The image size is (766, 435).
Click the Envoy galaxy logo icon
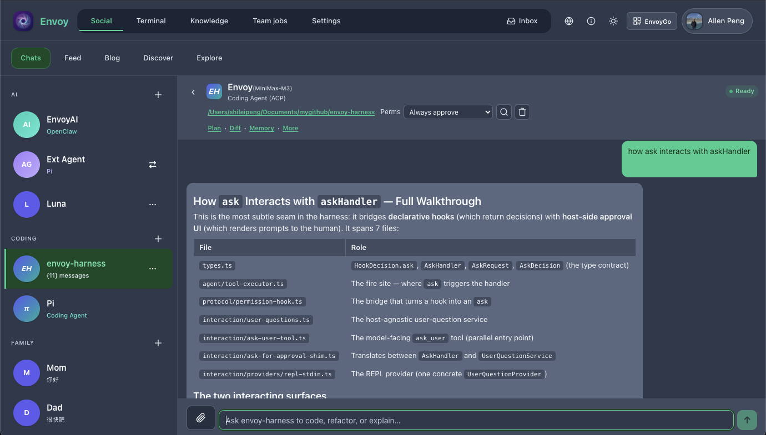coord(23,22)
